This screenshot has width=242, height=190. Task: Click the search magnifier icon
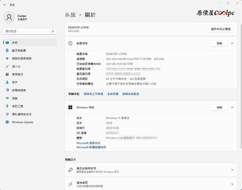pyautogui.click(x=53, y=31)
